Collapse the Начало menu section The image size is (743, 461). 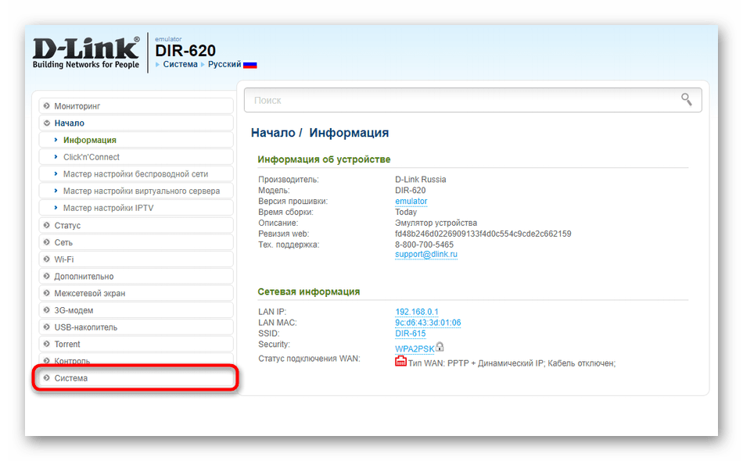[136, 123]
